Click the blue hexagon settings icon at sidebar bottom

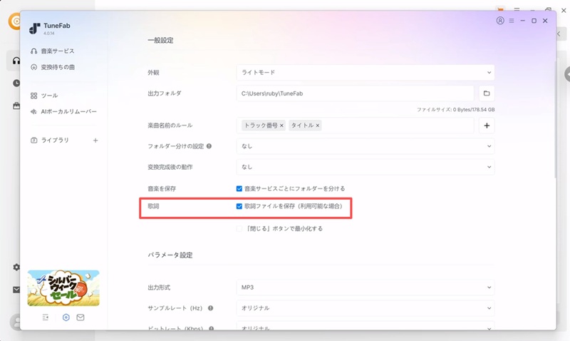(66, 317)
